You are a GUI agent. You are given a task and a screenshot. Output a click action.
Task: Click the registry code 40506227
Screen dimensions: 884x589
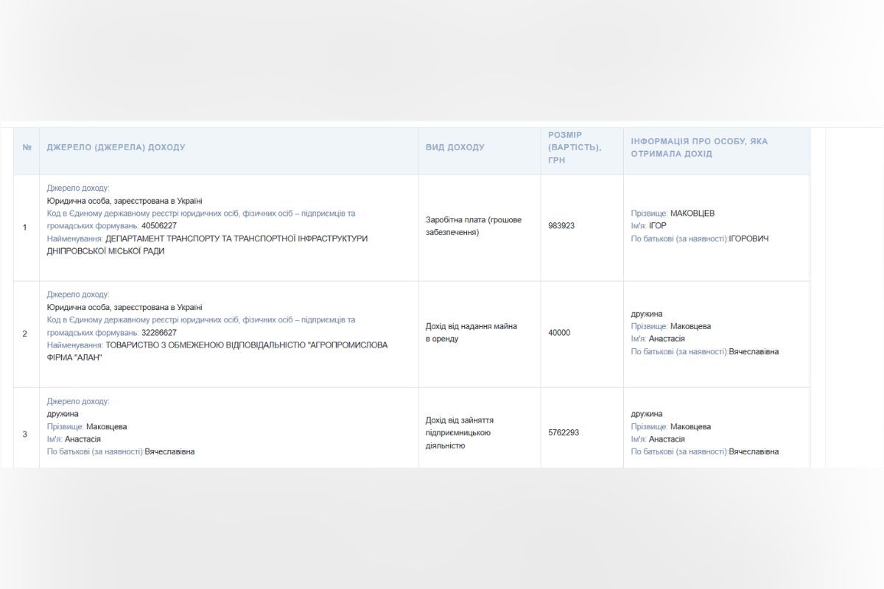(x=159, y=226)
